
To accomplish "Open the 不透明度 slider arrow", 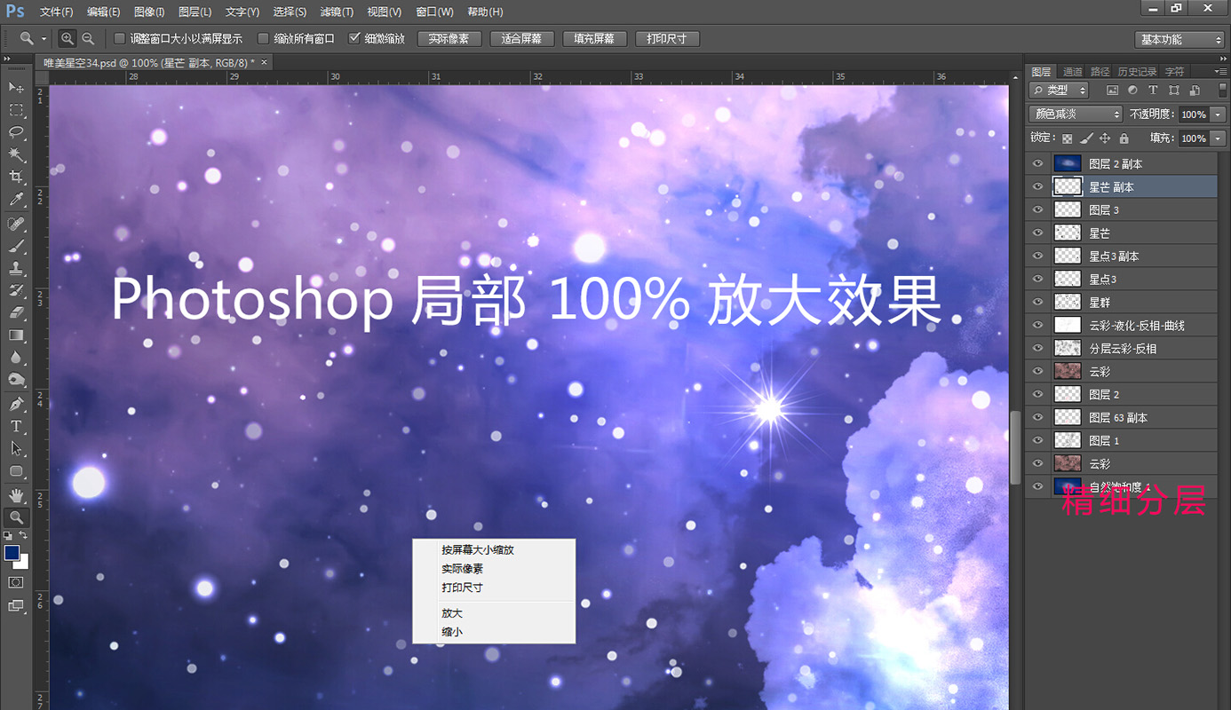I will 1218,114.
